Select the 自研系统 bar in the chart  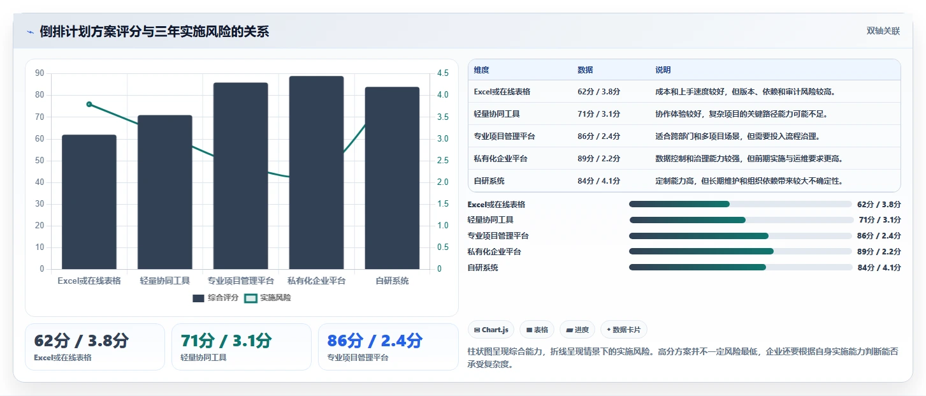click(x=392, y=178)
